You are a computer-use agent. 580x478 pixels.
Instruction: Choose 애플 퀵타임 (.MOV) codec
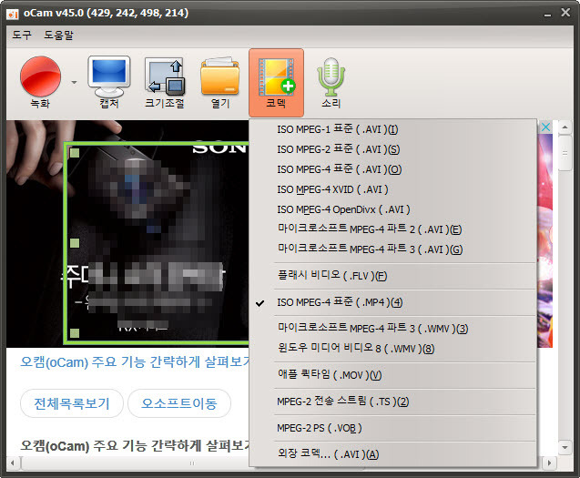tap(329, 374)
